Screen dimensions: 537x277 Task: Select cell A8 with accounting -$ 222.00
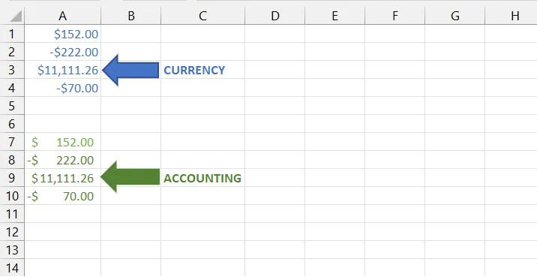click(63, 160)
